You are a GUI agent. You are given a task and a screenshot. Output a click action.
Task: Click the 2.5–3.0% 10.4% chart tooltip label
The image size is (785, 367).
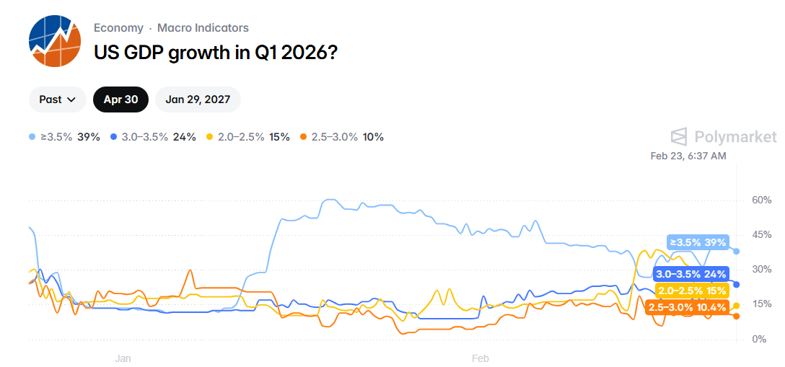(687, 307)
